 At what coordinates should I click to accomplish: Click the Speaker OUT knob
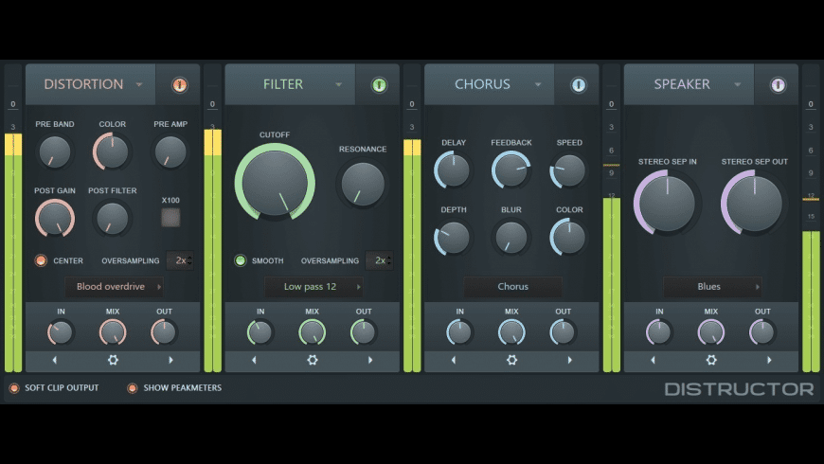(x=762, y=332)
